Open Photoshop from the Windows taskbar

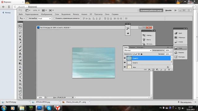click(40, 108)
